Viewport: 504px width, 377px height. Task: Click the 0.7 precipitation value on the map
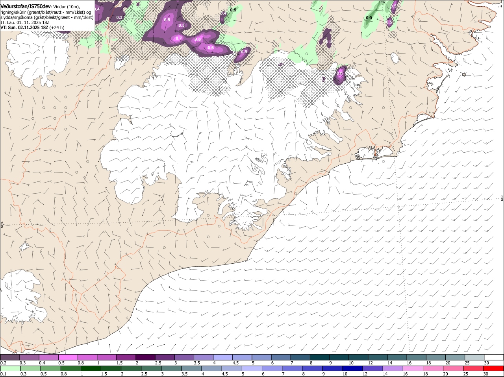point(179,38)
